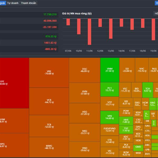Click the 11/06 net-sell bar
Screen dimensions: 158x158
89,32
